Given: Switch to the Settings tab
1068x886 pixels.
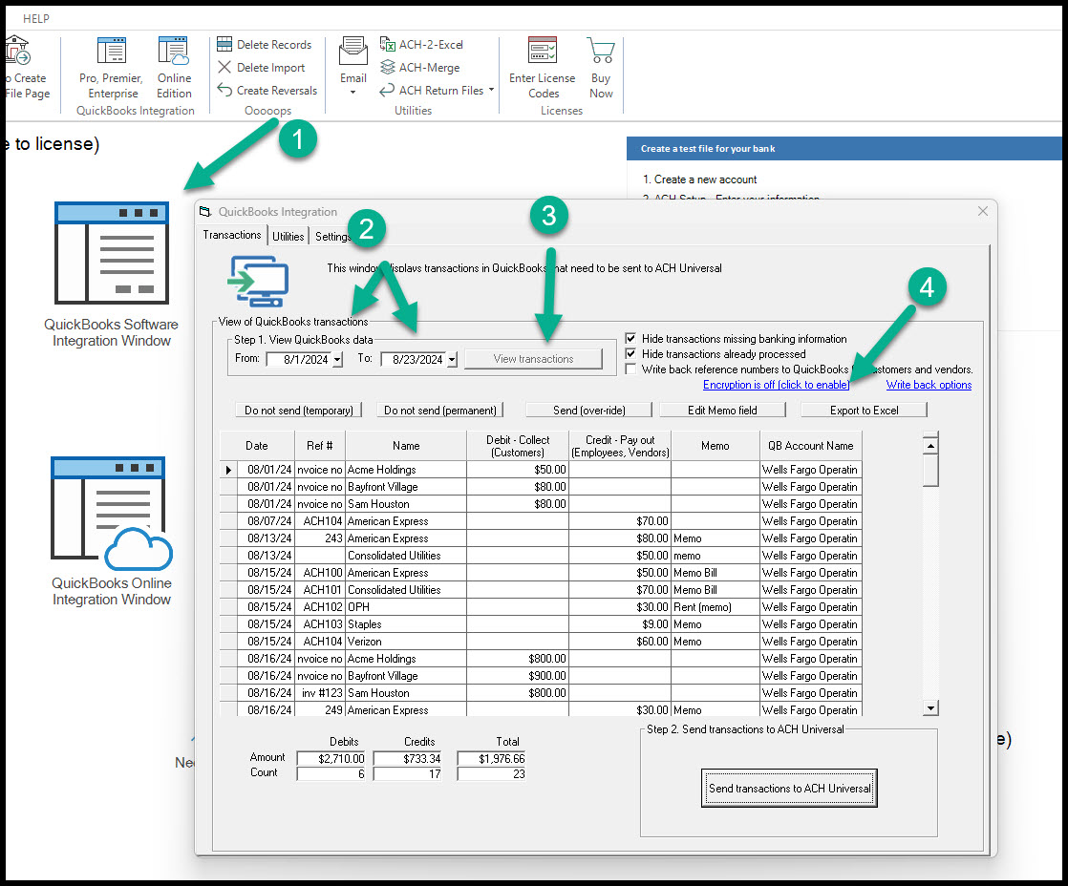Looking at the screenshot, I should [x=332, y=236].
